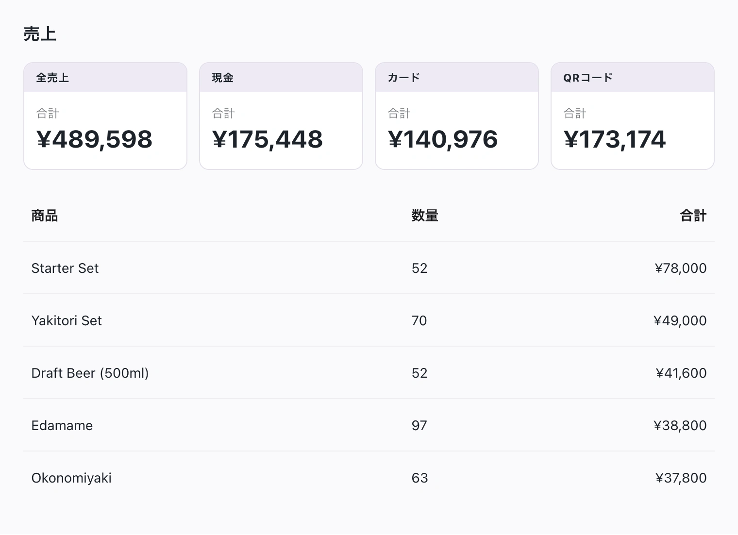Click the 合計 table column header
The image size is (738, 535).
(693, 216)
